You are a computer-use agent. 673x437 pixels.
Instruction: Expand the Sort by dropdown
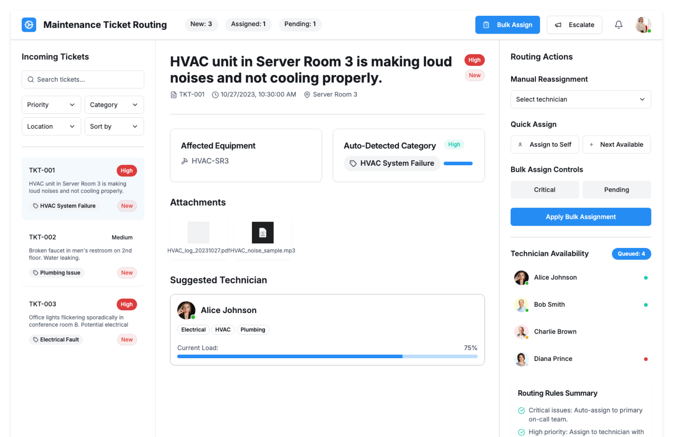click(x=114, y=126)
